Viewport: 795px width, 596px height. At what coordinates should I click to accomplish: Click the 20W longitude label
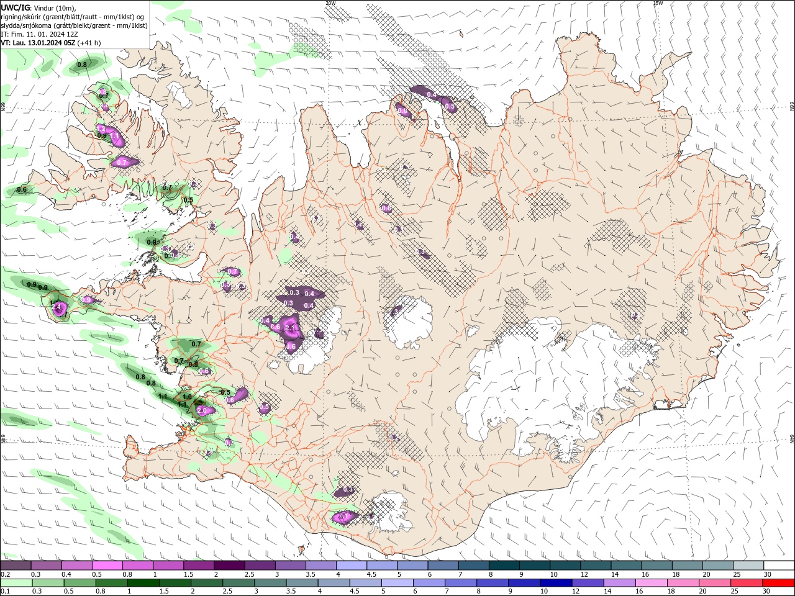click(x=330, y=3)
